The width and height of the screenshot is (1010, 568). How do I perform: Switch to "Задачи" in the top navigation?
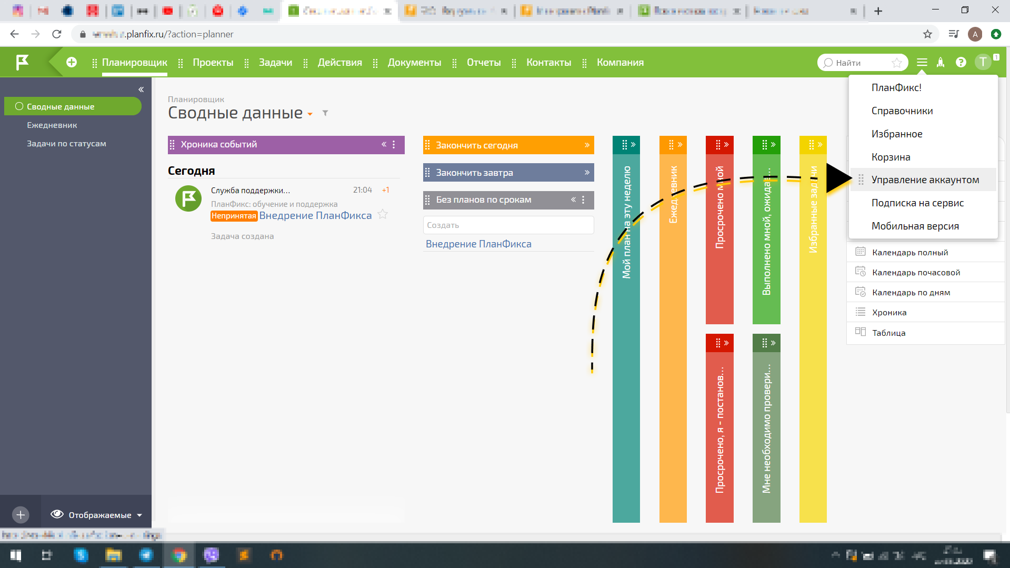(275, 62)
